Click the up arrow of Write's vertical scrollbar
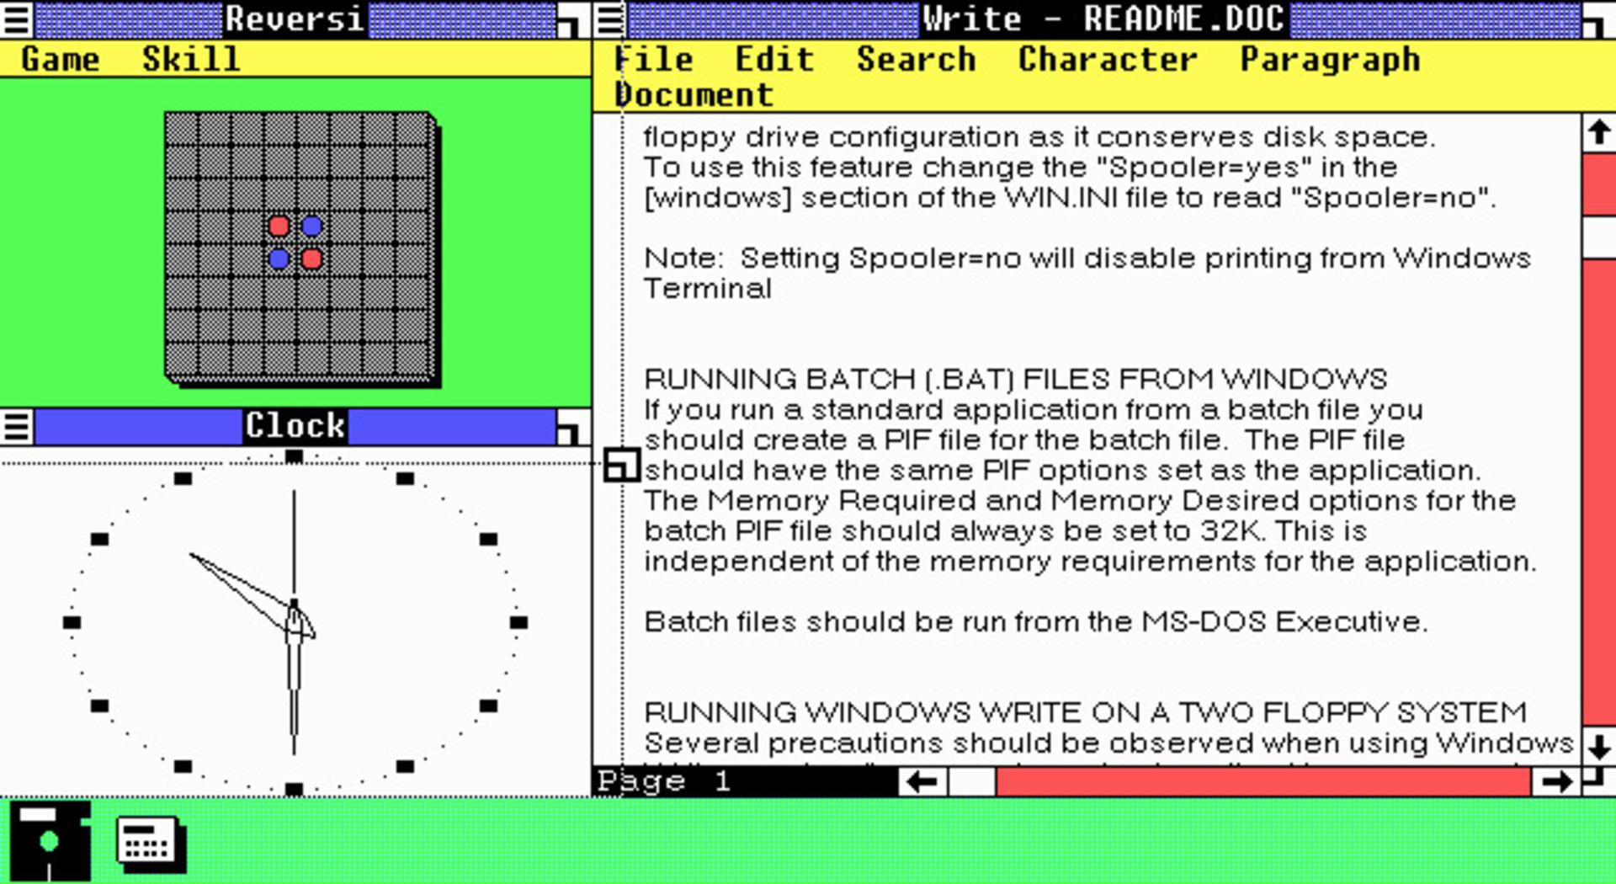The height and width of the screenshot is (884, 1616). (x=1599, y=133)
